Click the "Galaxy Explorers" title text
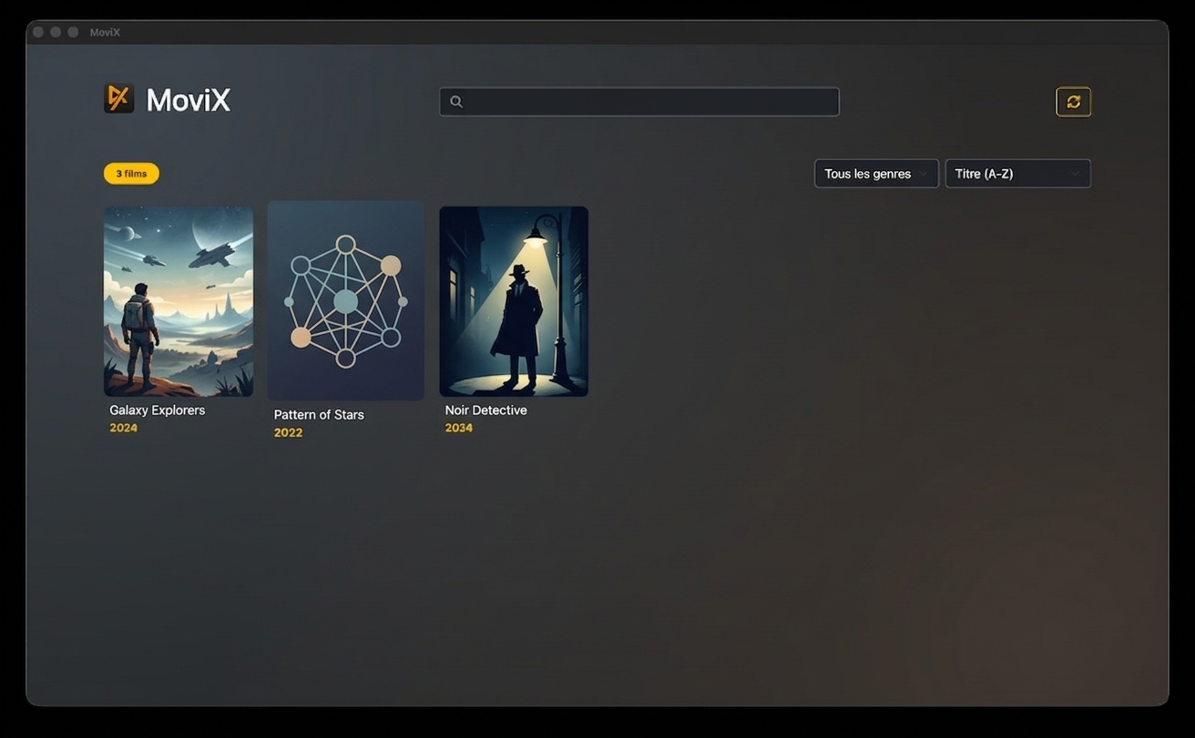 click(x=157, y=409)
